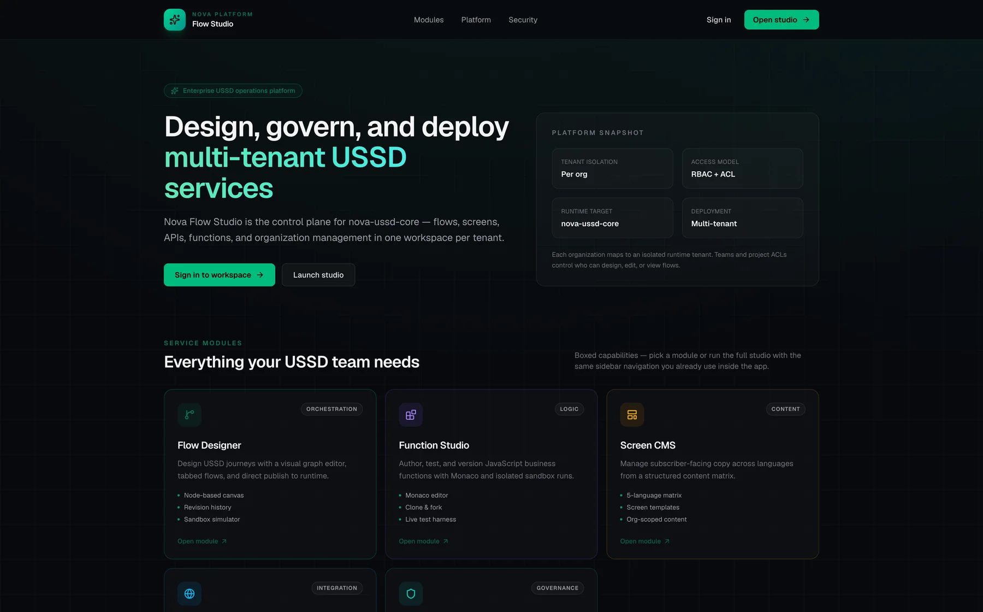This screenshot has width=983, height=612.
Task: Select the Tenant Isolation Per org tile
Action: pyautogui.click(x=612, y=168)
